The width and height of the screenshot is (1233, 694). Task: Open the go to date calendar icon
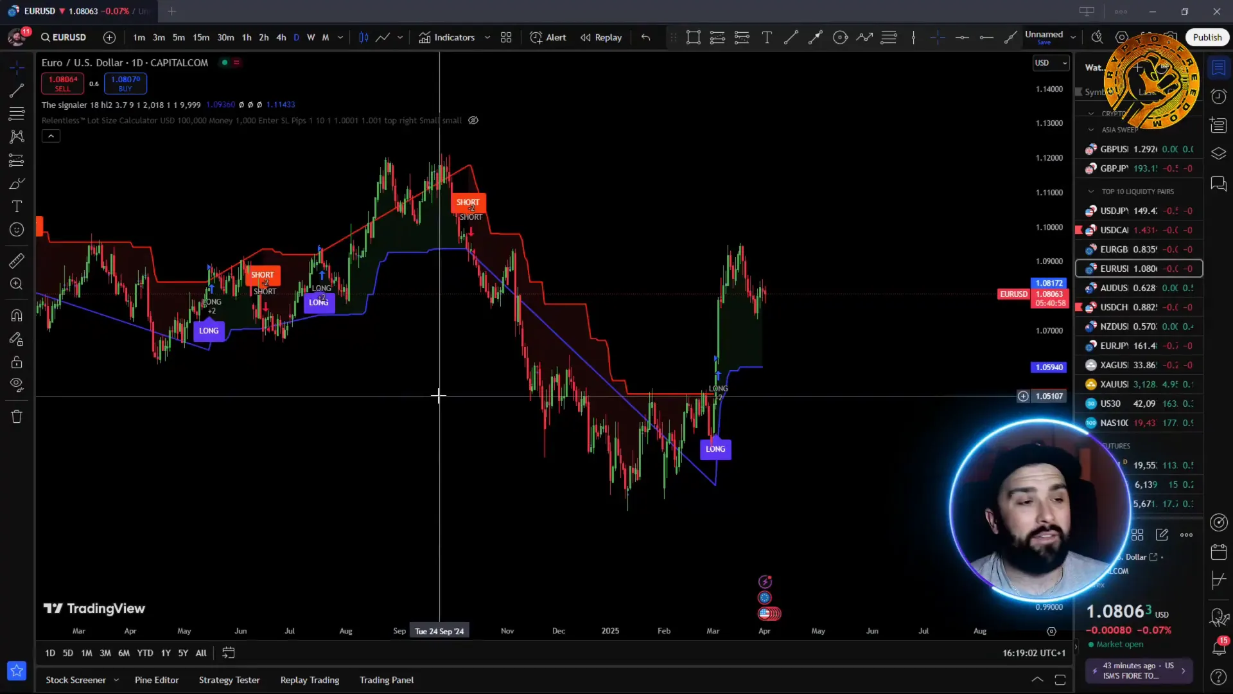tap(228, 653)
